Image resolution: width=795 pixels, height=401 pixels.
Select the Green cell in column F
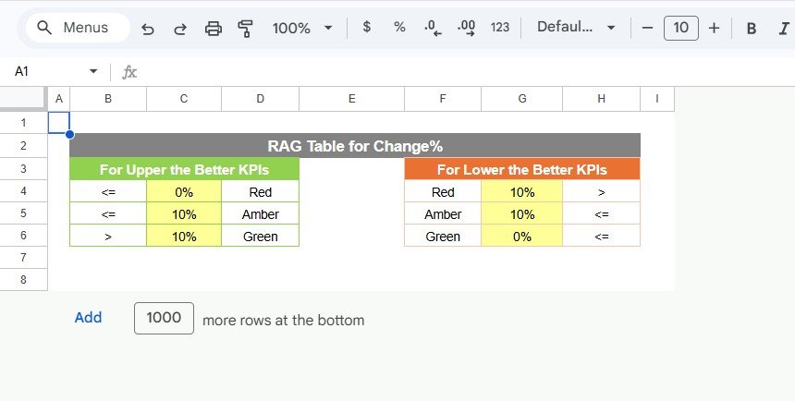coord(443,237)
